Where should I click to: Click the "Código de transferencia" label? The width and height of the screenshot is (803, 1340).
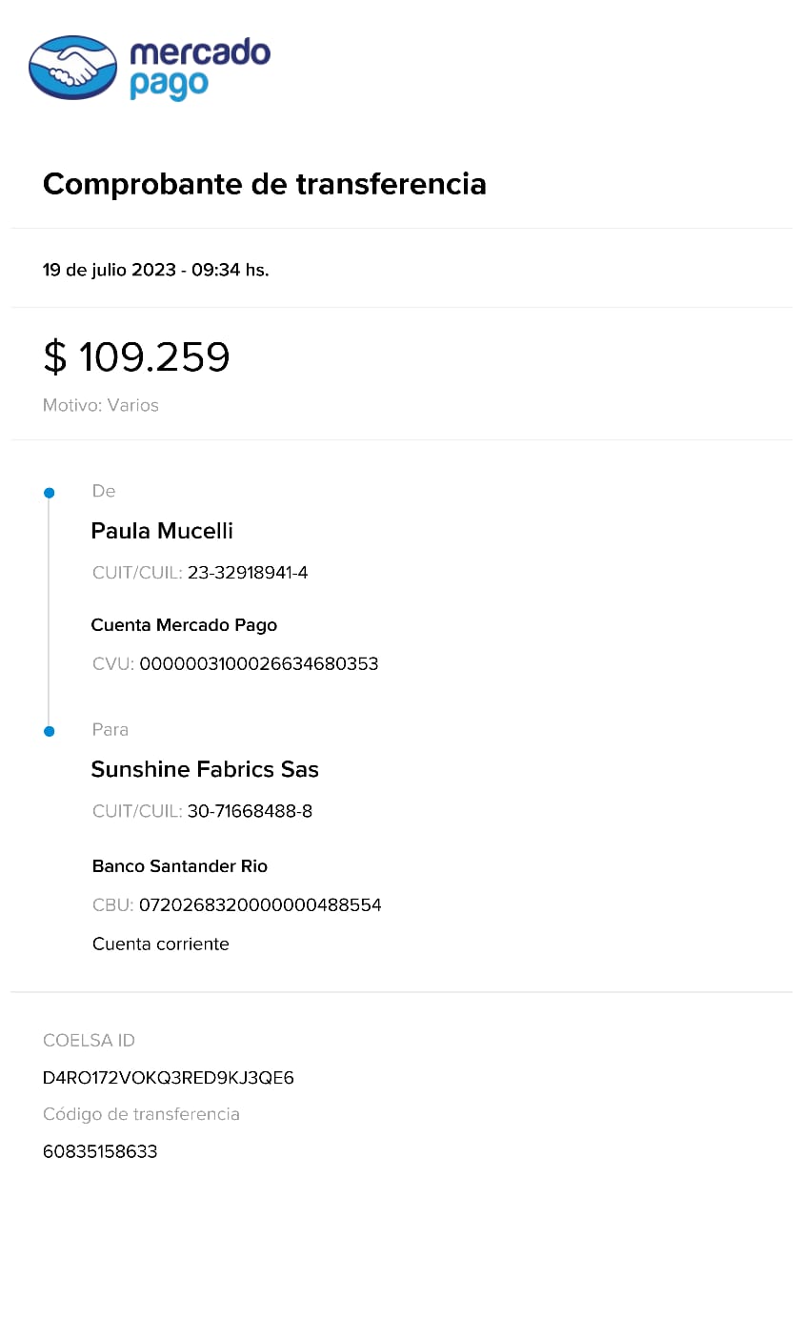141,1114
